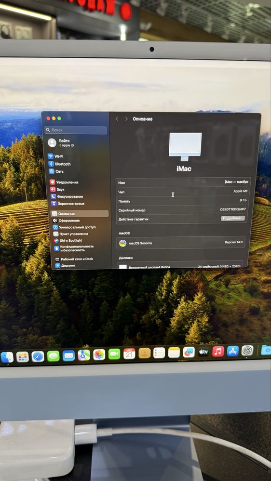271x481 pixels.
Task: Click the Подробнее warranty button
Action: tap(233, 219)
